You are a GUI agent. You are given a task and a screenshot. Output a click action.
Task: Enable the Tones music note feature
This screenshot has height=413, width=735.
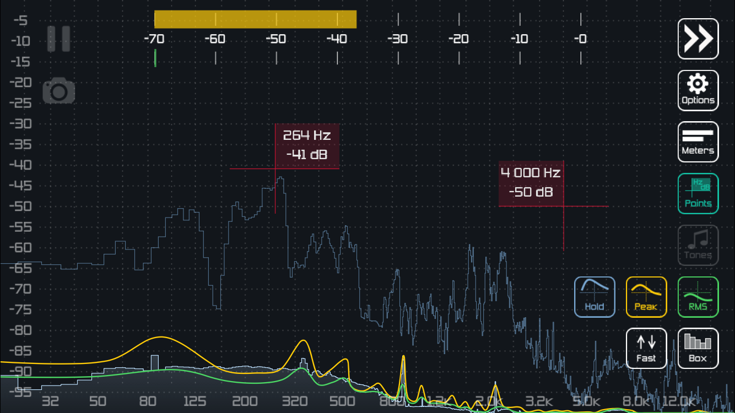pos(698,245)
